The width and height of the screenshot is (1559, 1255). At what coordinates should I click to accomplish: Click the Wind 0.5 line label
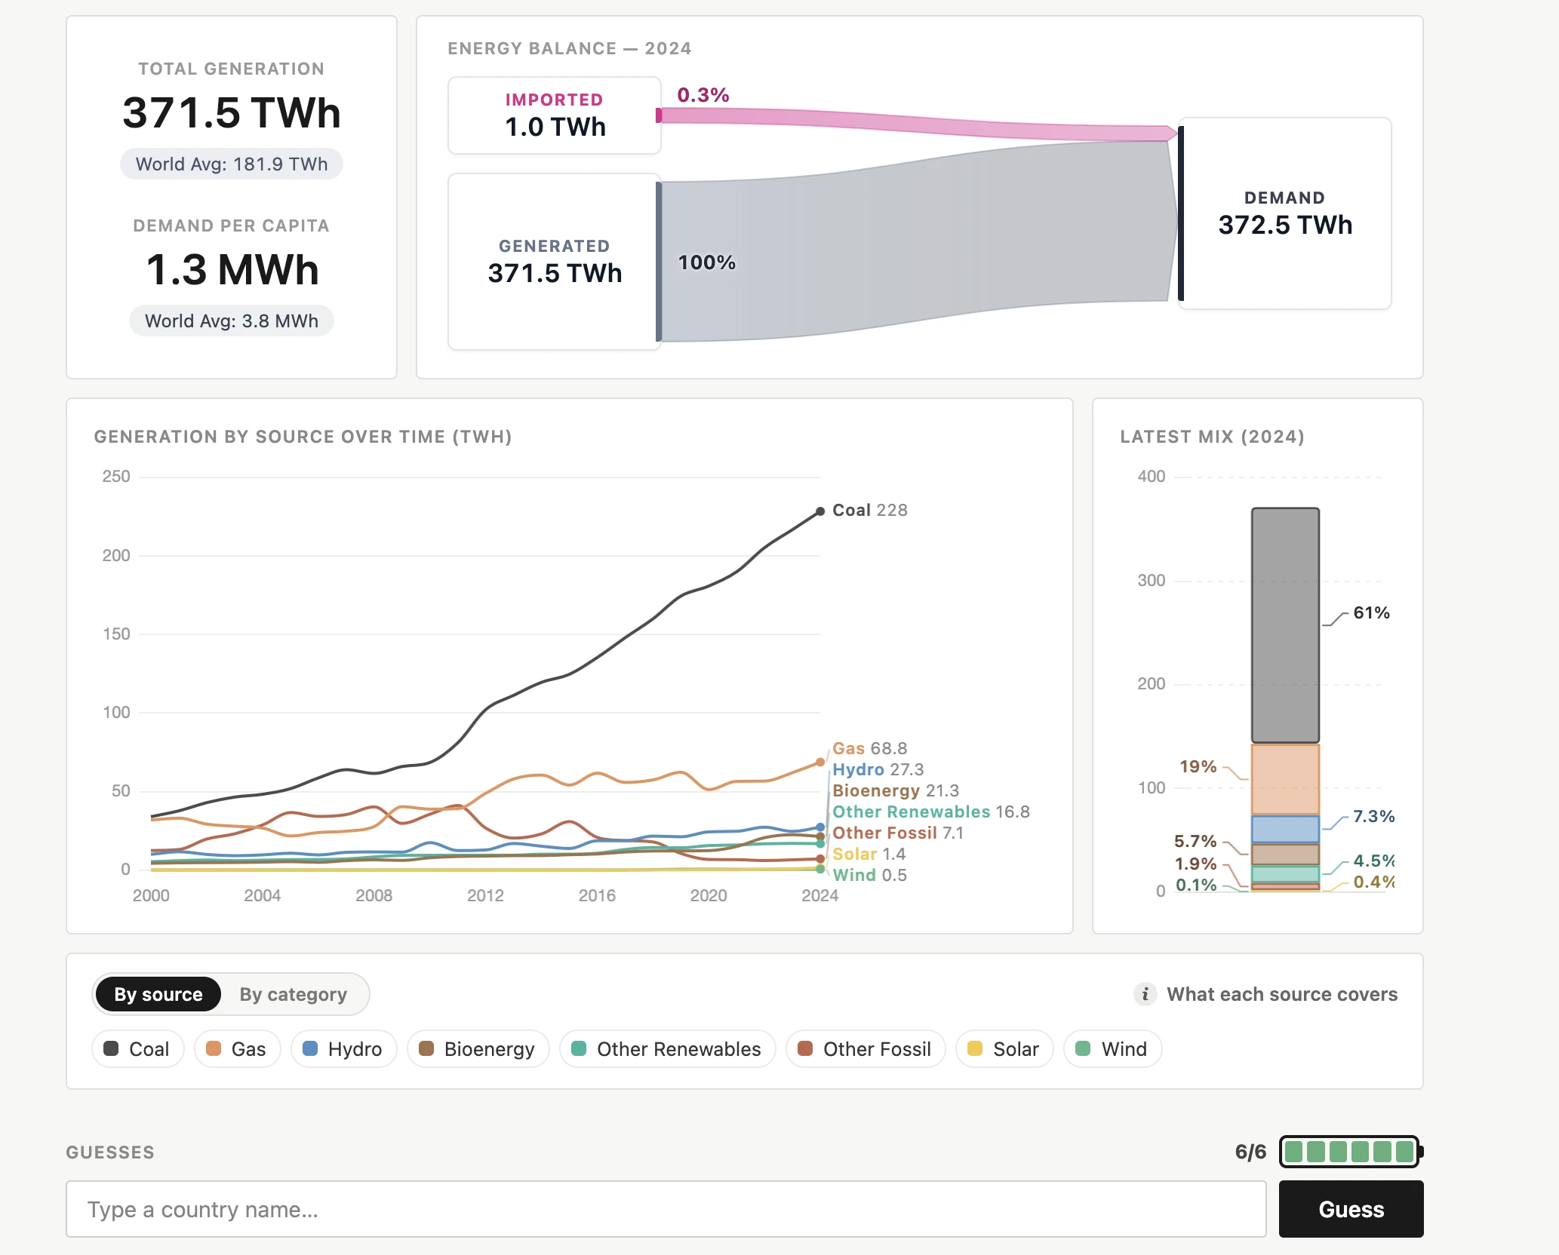coord(869,875)
